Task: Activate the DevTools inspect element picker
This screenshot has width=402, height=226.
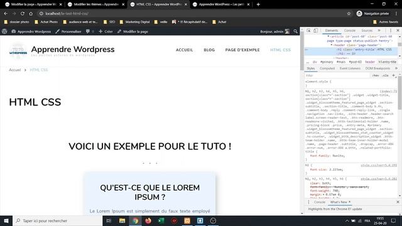Action: (308, 31)
